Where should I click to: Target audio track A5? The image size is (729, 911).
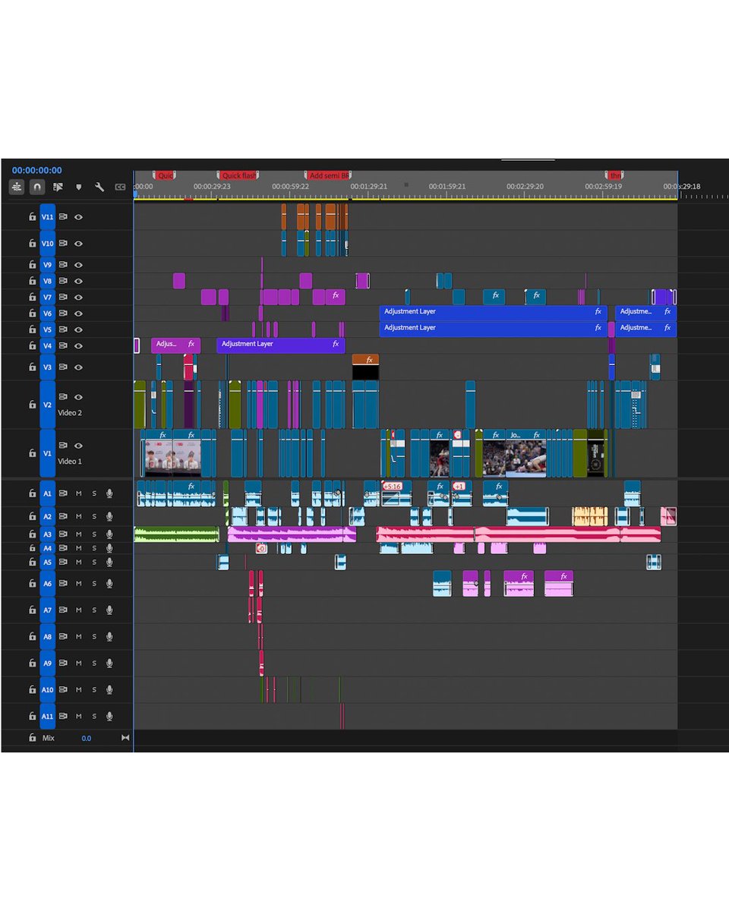[x=48, y=563]
